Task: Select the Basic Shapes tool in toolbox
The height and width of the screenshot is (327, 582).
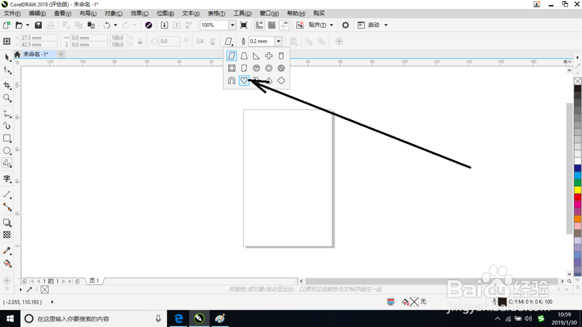Action: point(6,163)
